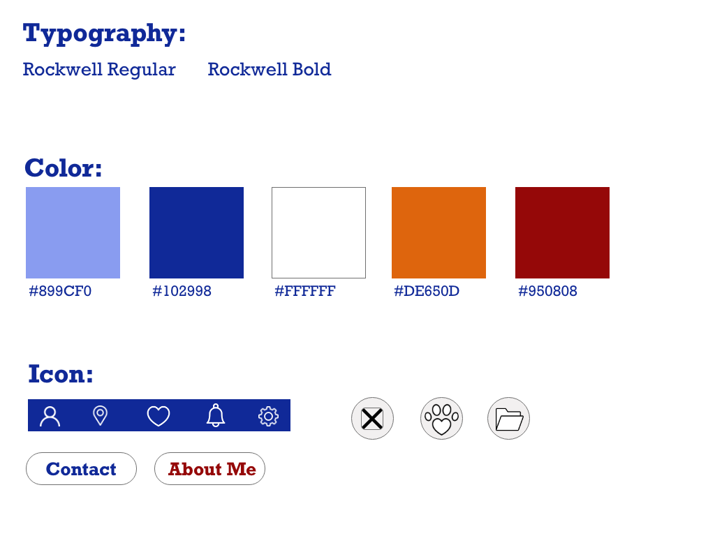Select the dark red #950808 swatch

(x=562, y=232)
